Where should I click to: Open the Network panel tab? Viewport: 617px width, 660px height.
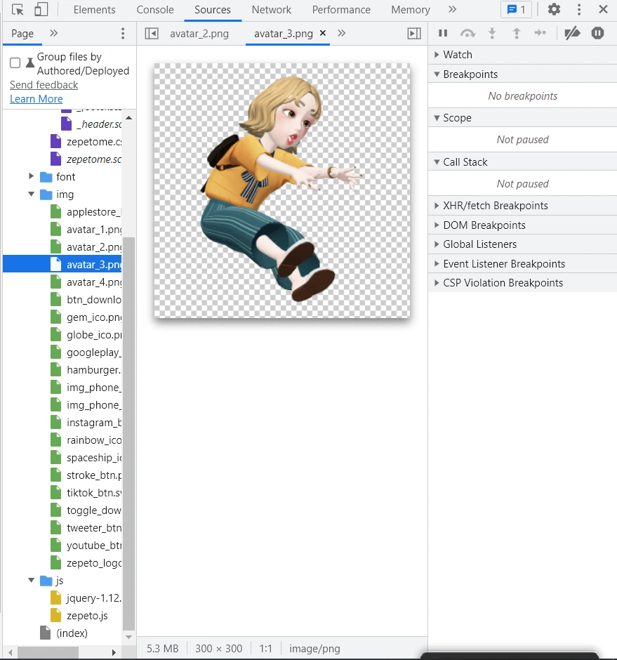pos(272,10)
